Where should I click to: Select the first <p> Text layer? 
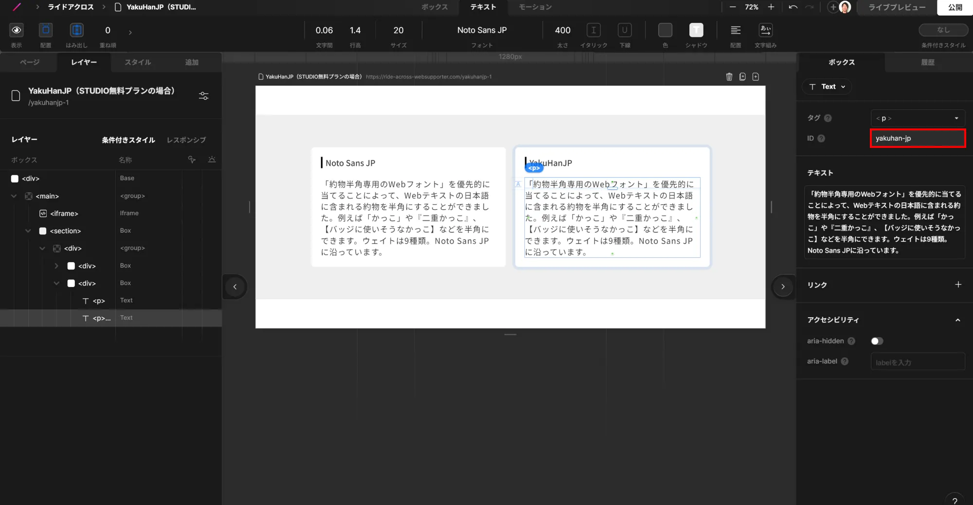(x=111, y=301)
